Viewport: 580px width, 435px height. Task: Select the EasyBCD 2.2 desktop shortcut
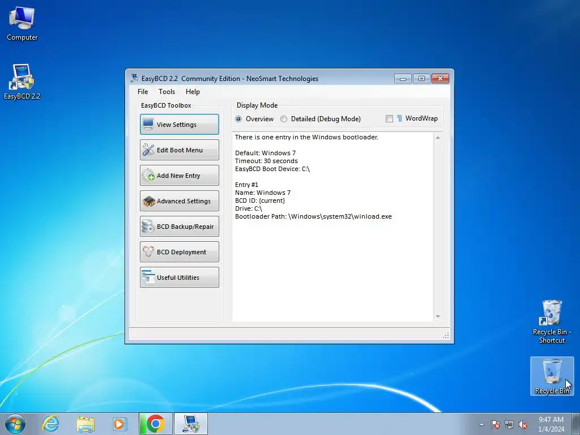pyautogui.click(x=22, y=82)
